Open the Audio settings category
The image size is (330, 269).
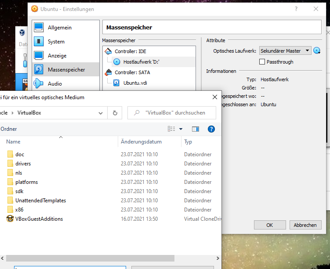point(65,84)
